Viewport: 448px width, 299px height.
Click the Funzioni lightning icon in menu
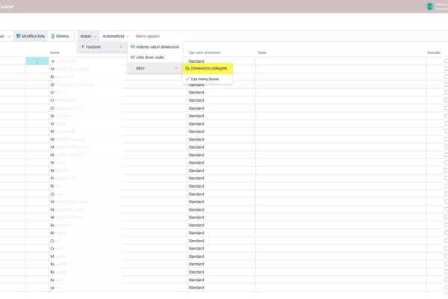point(83,47)
